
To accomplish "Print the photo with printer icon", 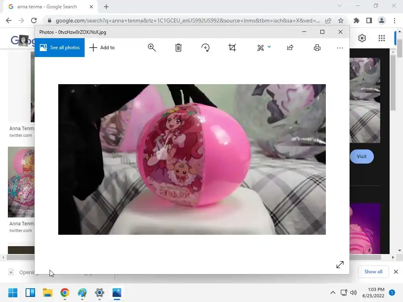I will pyautogui.click(x=317, y=48).
